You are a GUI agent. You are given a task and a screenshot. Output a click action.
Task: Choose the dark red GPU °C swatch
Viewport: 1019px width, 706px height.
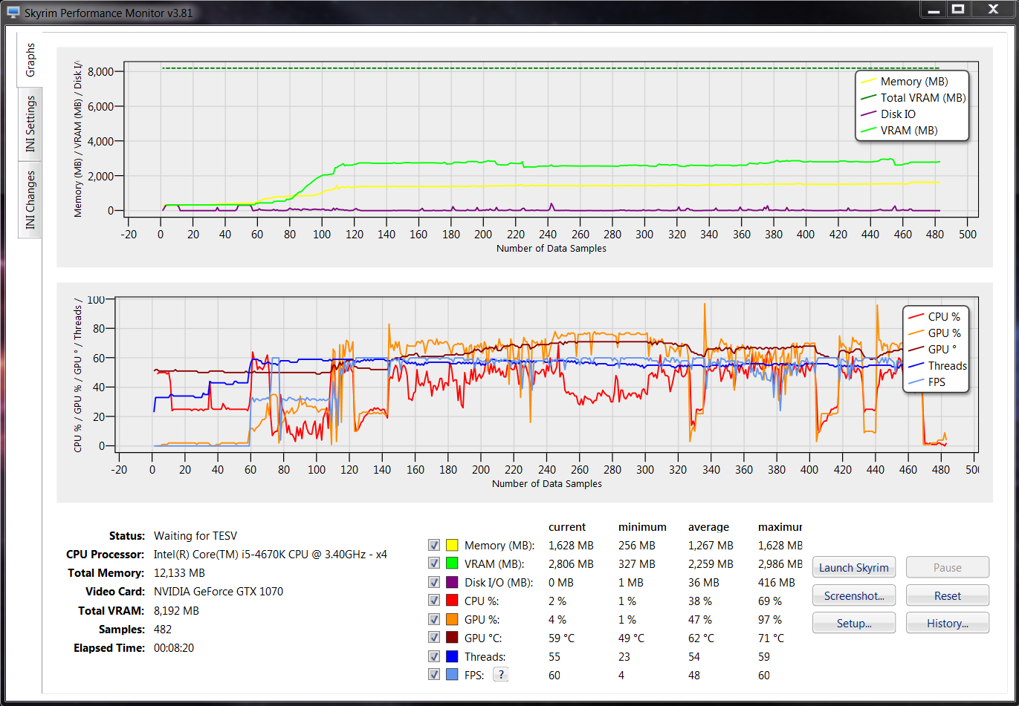(452, 638)
